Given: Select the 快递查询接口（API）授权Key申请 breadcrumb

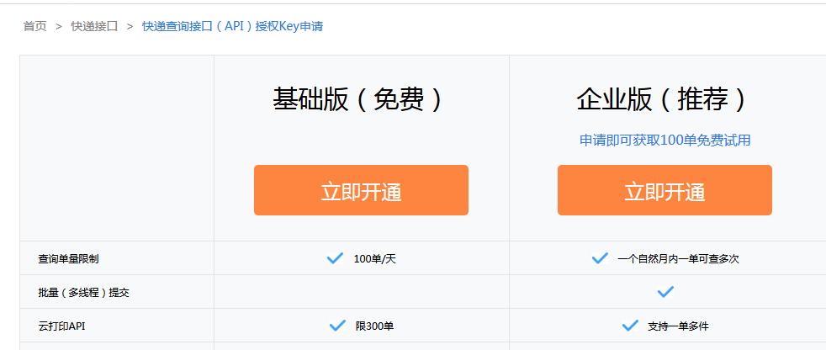Looking at the screenshot, I should pyautogui.click(x=232, y=26).
